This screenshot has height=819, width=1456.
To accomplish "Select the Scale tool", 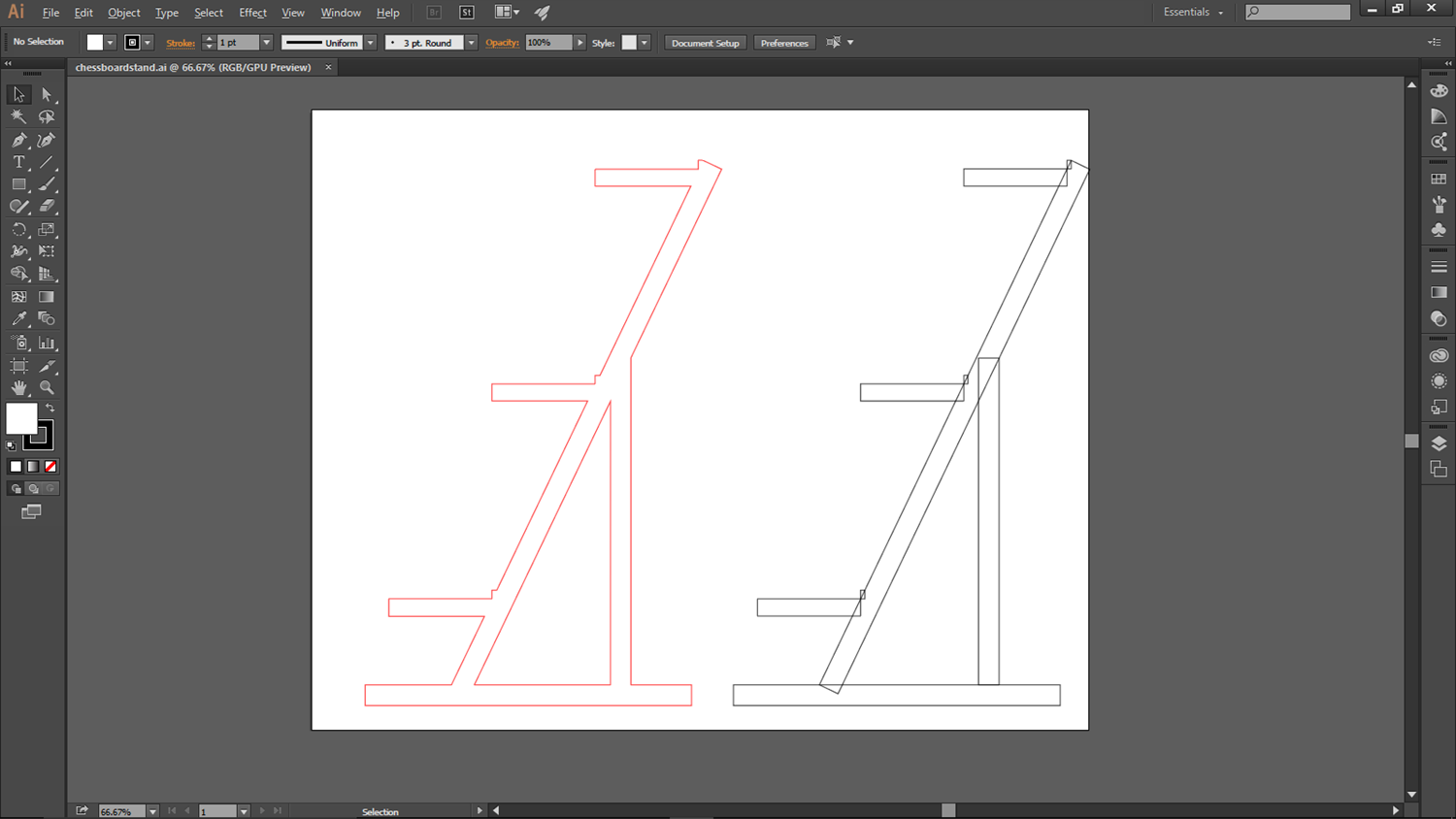I will coord(46,230).
